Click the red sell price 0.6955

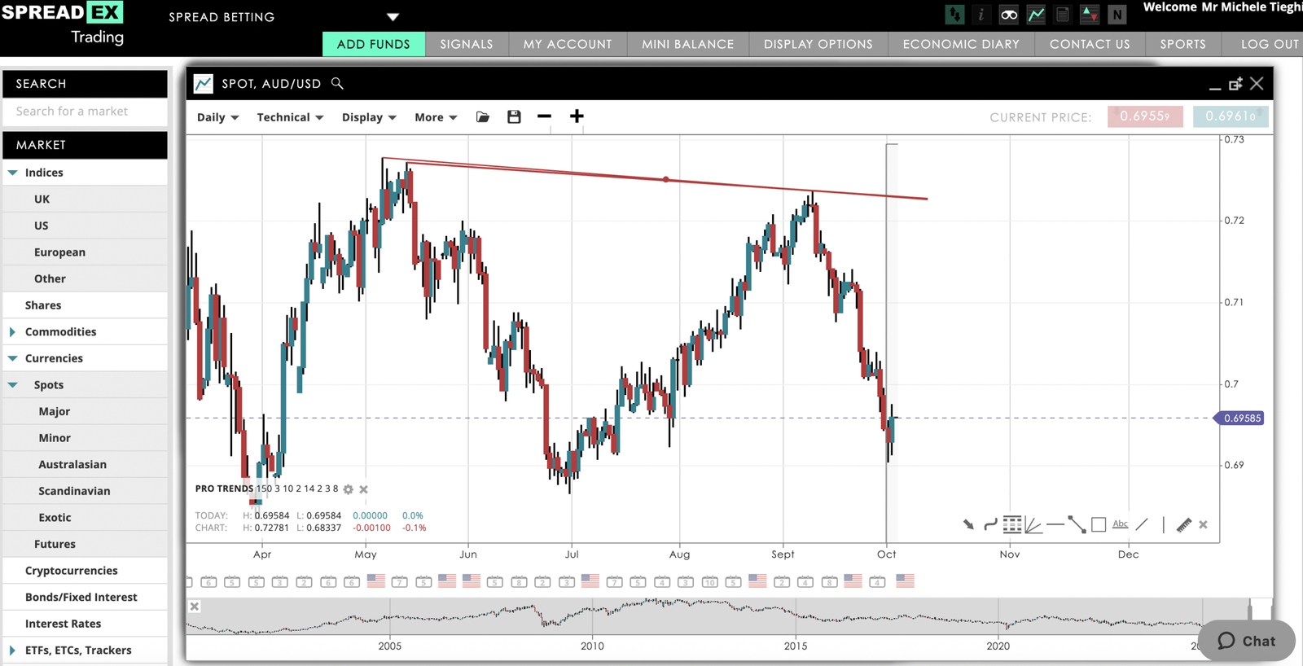click(x=1145, y=116)
